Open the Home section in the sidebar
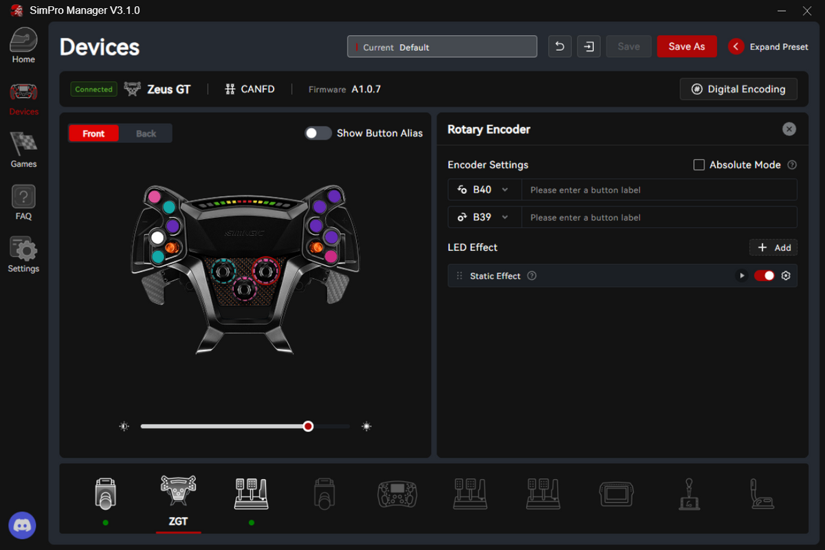 [23, 46]
